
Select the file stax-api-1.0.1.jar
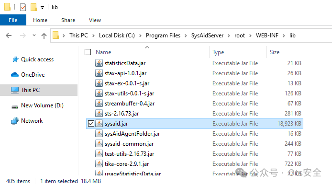pyautogui.click(x=125, y=73)
